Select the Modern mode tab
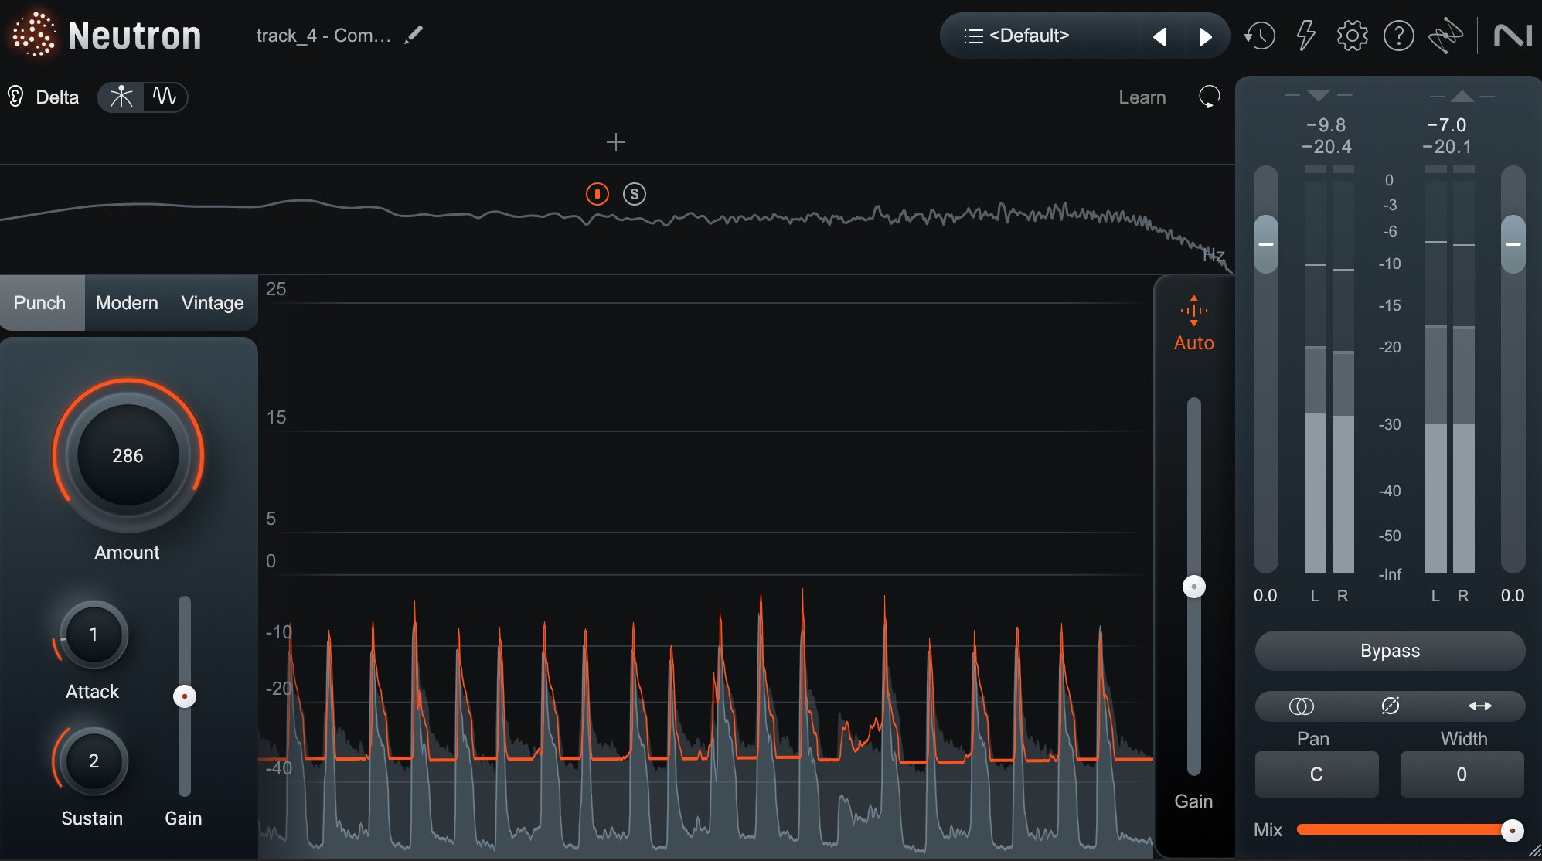This screenshot has width=1542, height=861. click(127, 303)
